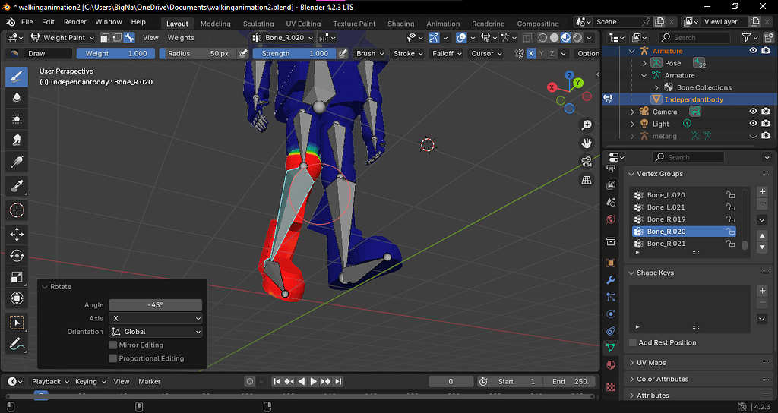Open the Object properties tab
The height and width of the screenshot is (413, 778).
click(611, 263)
